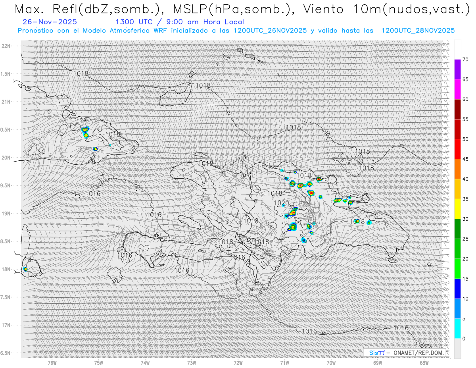The height and width of the screenshot is (368, 476).
Task: Click the colorbar tick label '55'
Action: point(466,119)
